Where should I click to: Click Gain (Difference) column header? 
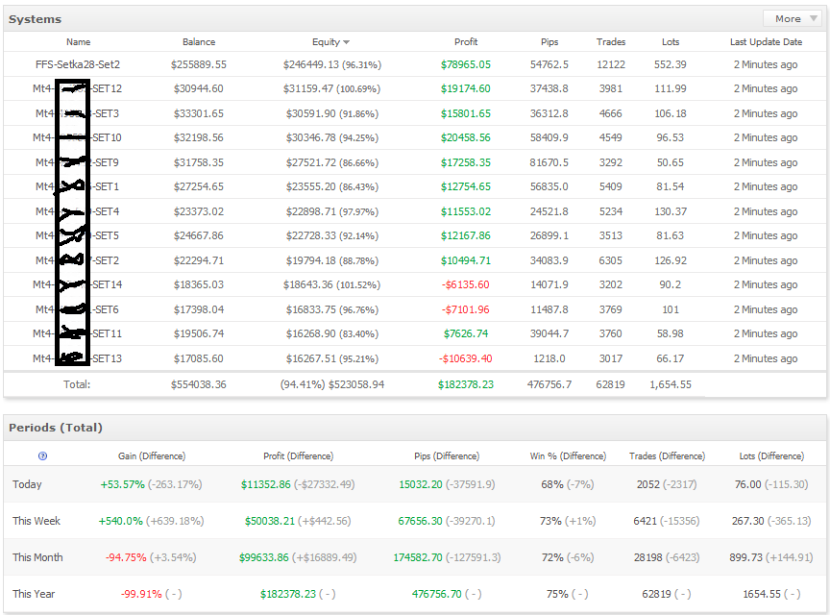[x=152, y=456]
